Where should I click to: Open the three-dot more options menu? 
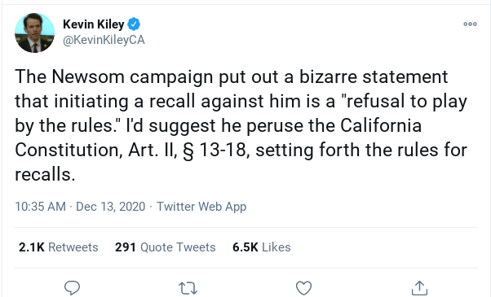point(470,24)
